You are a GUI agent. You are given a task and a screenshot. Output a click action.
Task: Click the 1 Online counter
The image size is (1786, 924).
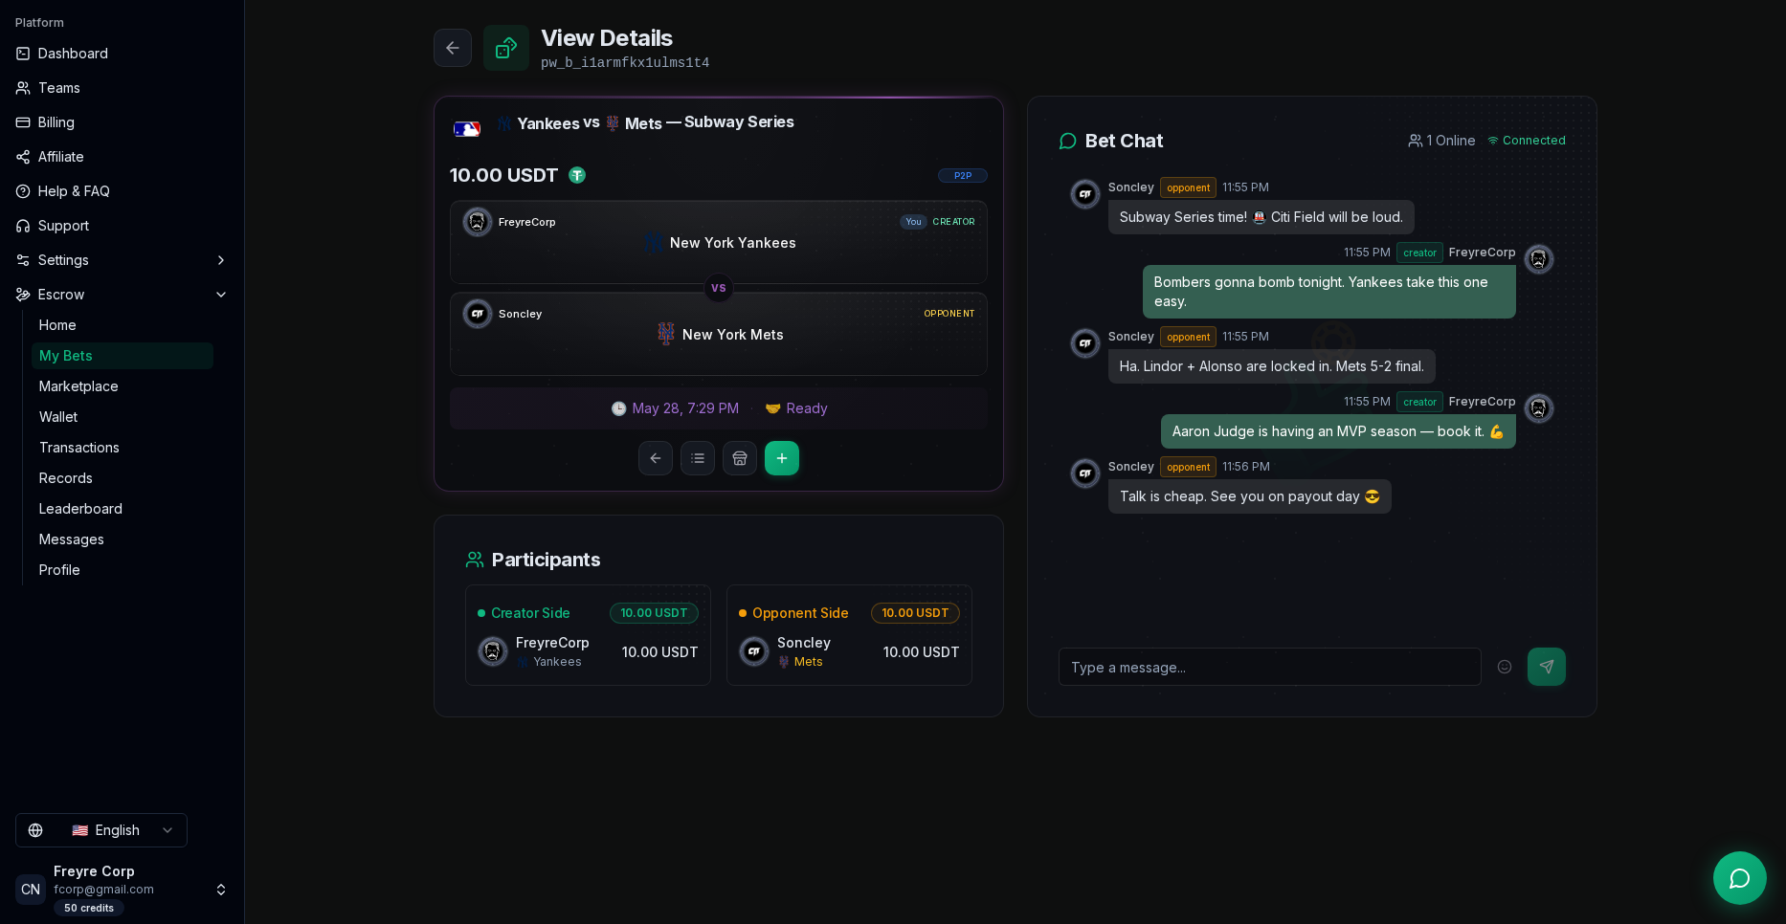tap(1442, 141)
